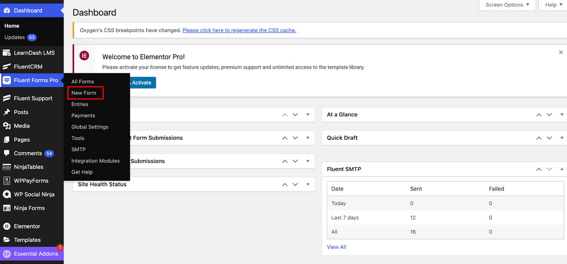Open Fluent Support via its icon
Image resolution: width=567 pixels, height=264 pixels.
pos(7,98)
